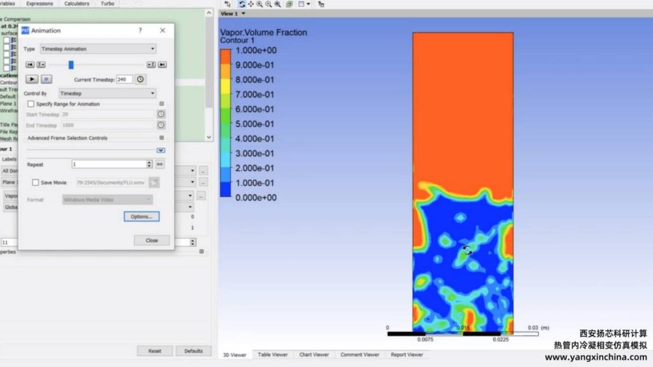Switch to the Expressions tab
Screen dimensions: 653x367
40,3
